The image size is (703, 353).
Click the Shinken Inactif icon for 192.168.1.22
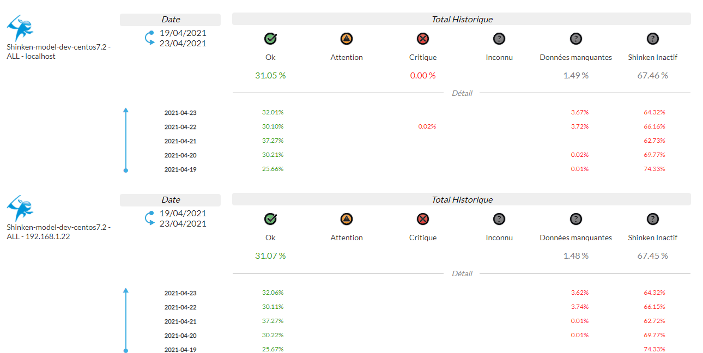click(652, 219)
